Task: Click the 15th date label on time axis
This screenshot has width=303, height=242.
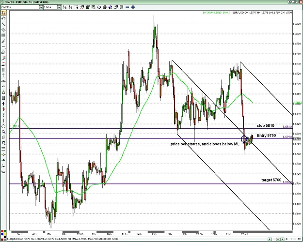Action: point(154,234)
